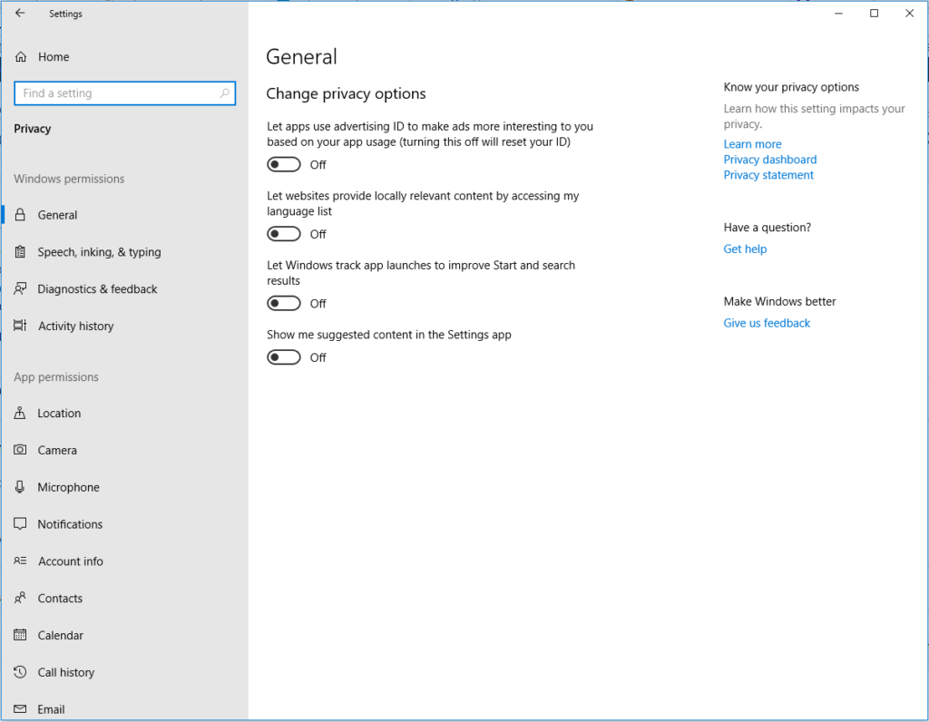
Task: Click the Microphone icon in sidebar
Action: tap(20, 488)
